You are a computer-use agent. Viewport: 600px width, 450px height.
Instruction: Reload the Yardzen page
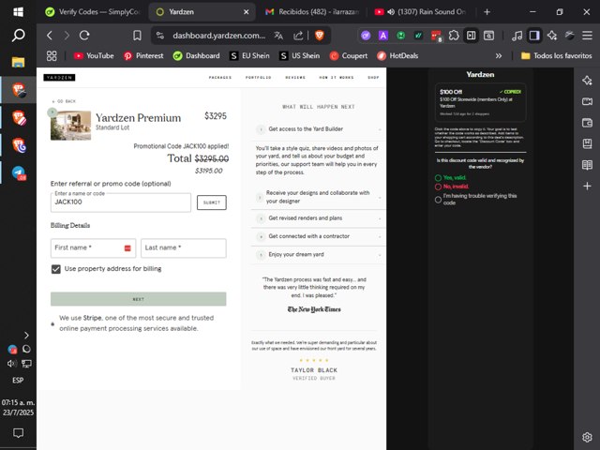(84, 36)
